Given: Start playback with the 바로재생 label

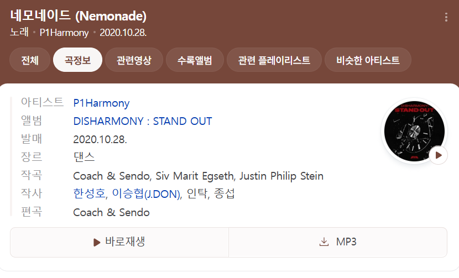Looking at the screenshot, I should [x=125, y=242].
